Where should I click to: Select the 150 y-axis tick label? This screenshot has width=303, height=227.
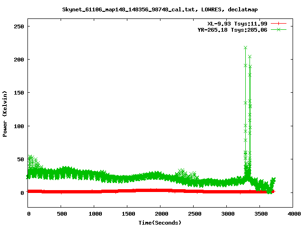tap(18, 93)
